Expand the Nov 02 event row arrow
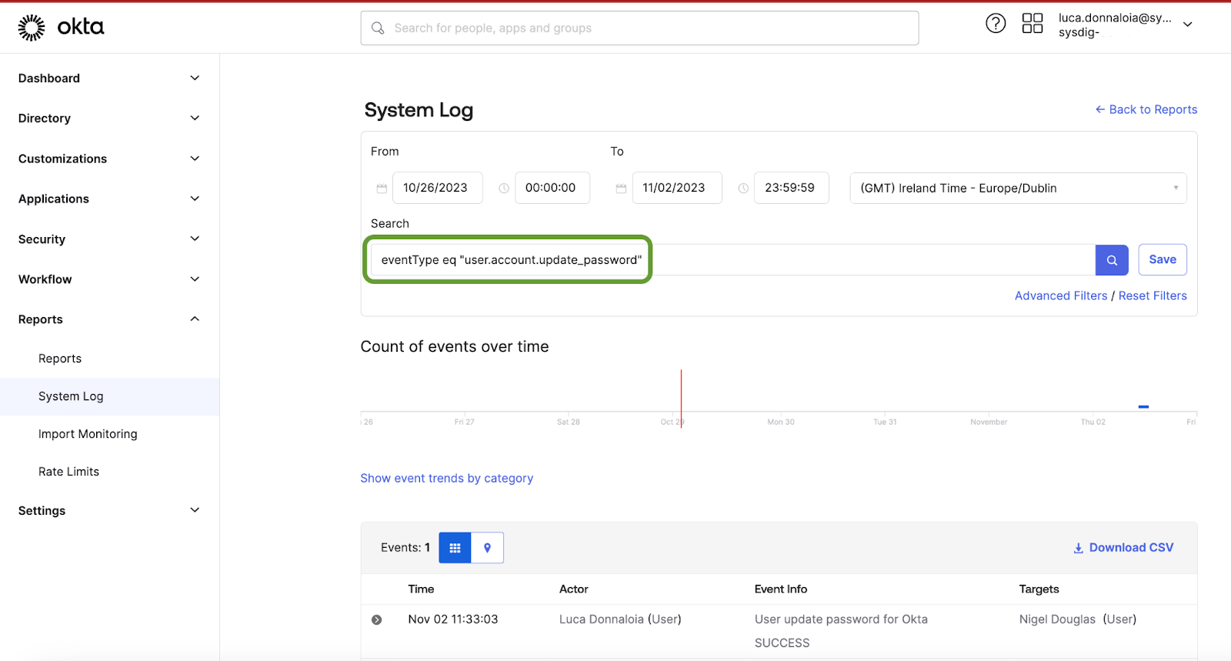 pyautogui.click(x=377, y=620)
